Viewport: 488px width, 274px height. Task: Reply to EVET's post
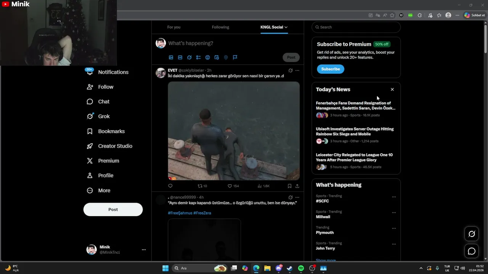(170, 186)
